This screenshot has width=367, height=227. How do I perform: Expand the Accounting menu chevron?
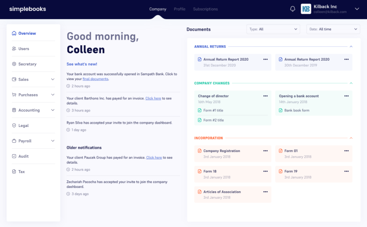[53, 110]
